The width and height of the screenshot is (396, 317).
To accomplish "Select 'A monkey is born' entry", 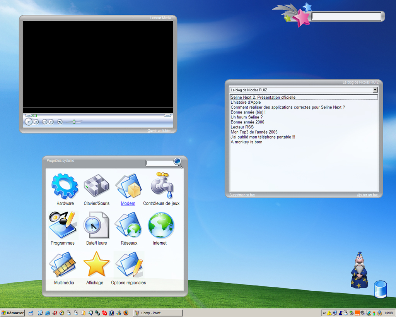I will click(246, 142).
